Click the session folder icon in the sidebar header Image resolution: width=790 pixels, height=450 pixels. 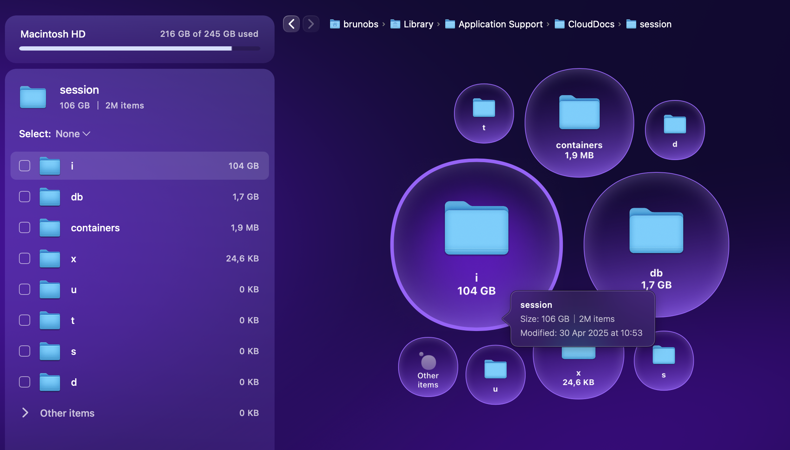point(33,97)
